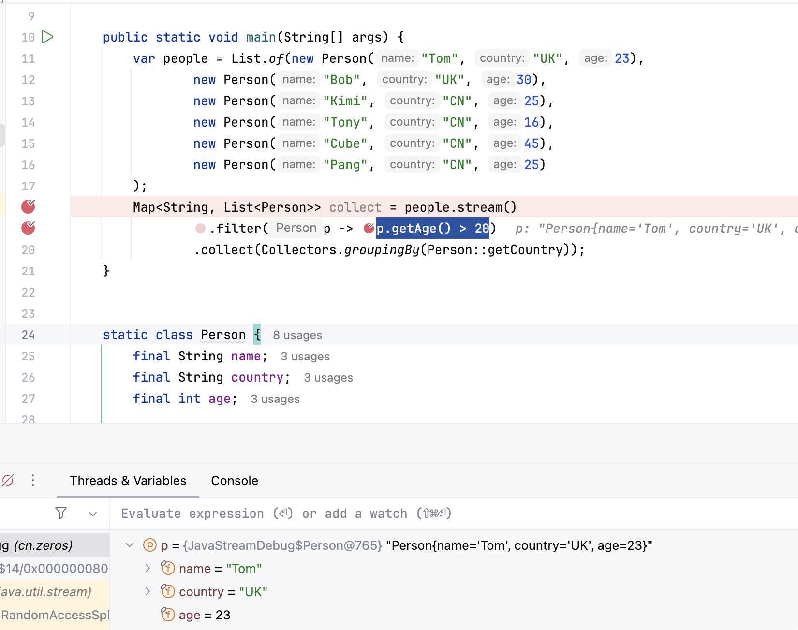Open the debugger More options (three dots)
Screen dimensions: 798x630
(x=33, y=480)
